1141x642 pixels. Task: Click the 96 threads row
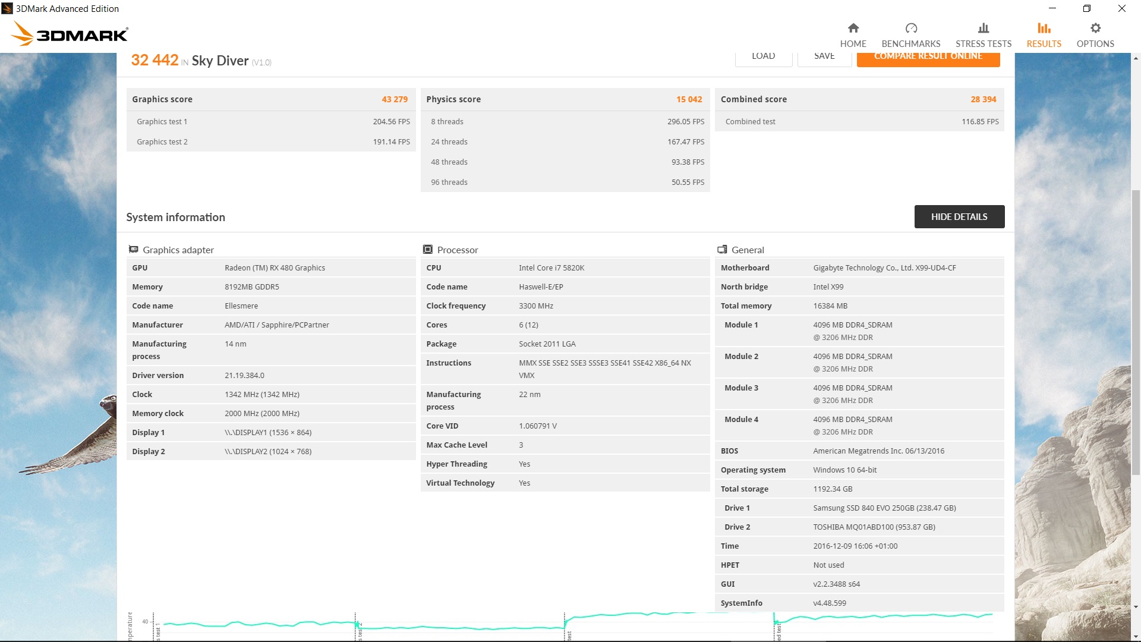point(565,182)
